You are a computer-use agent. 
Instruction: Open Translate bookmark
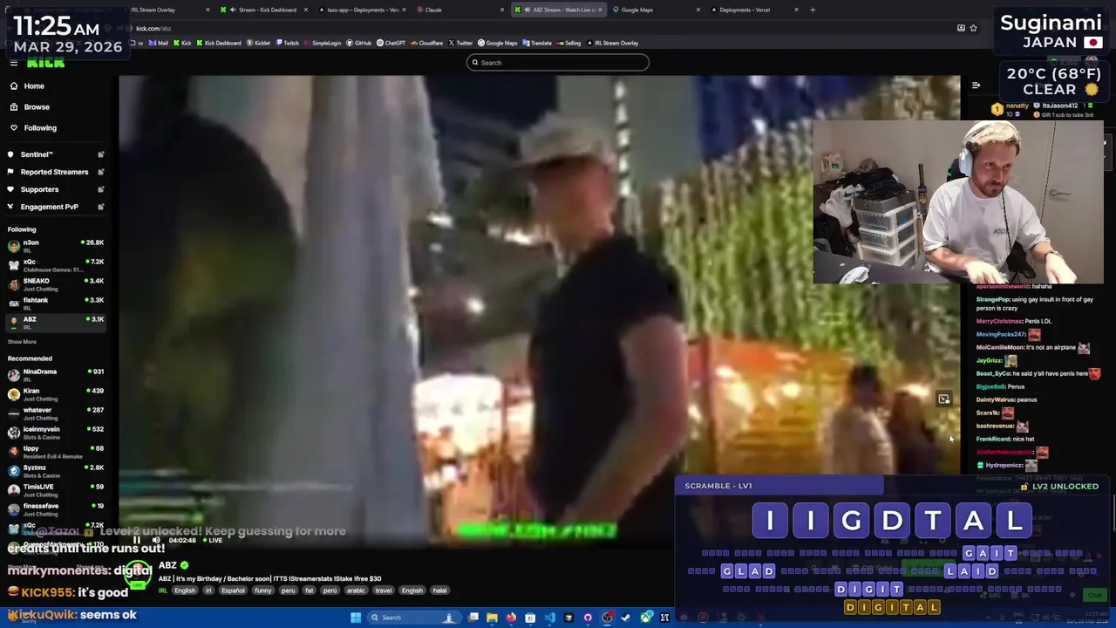coord(537,43)
